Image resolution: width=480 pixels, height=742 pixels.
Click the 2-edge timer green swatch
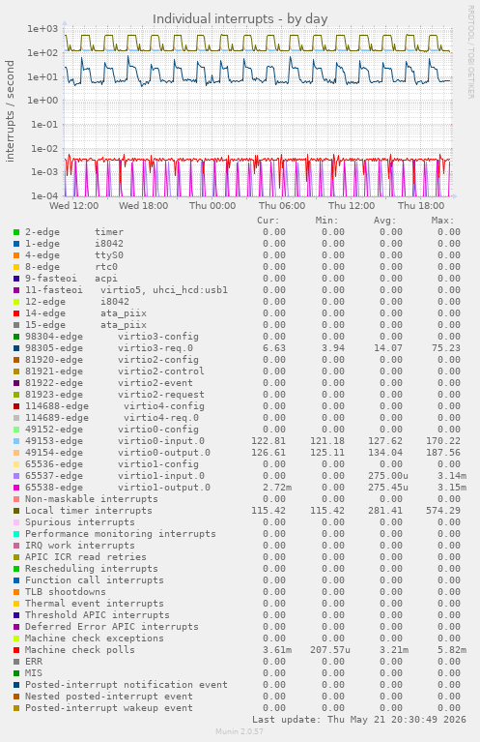coord(16,232)
